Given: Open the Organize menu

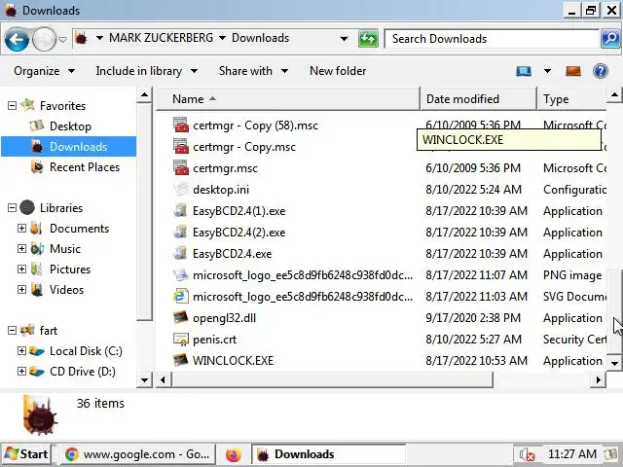Looking at the screenshot, I should pyautogui.click(x=44, y=71).
